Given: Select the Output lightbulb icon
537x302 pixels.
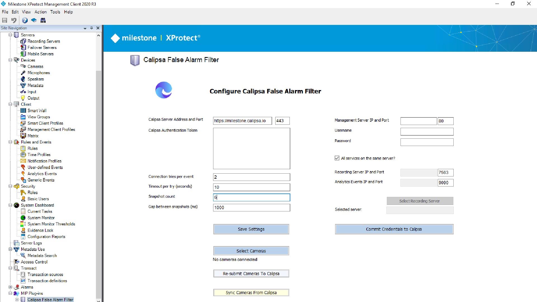Looking at the screenshot, I should 23,98.
